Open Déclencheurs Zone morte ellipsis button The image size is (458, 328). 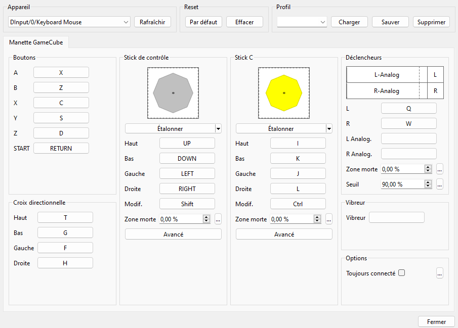point(440,169)
